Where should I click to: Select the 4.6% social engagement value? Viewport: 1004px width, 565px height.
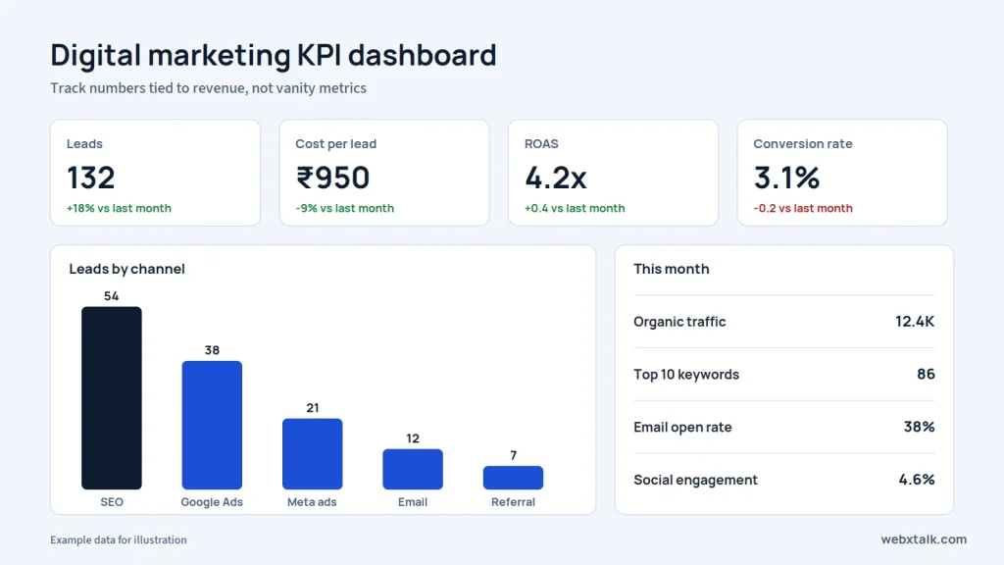(917, 479)
